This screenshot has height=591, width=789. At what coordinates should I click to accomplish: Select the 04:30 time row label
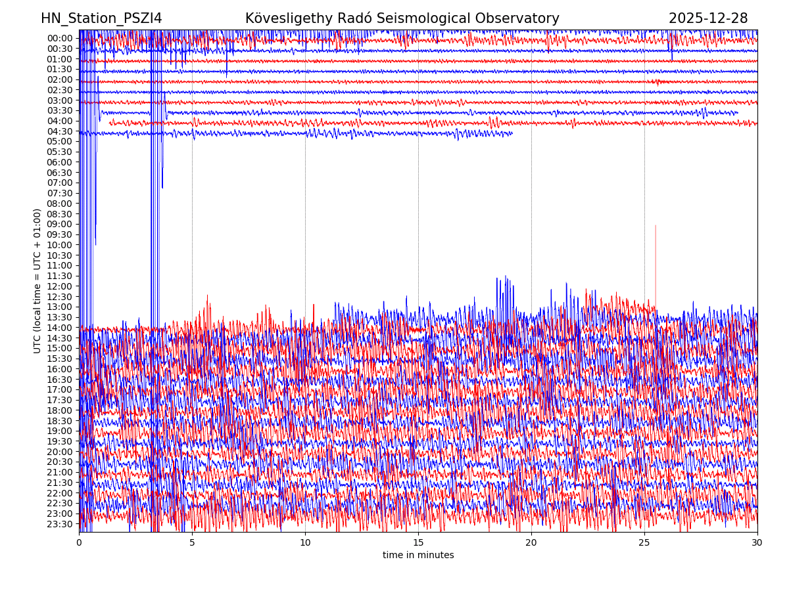(x=60, y=131)
